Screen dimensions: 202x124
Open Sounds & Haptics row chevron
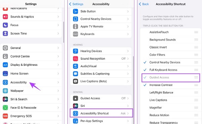[x=58, y=17]
